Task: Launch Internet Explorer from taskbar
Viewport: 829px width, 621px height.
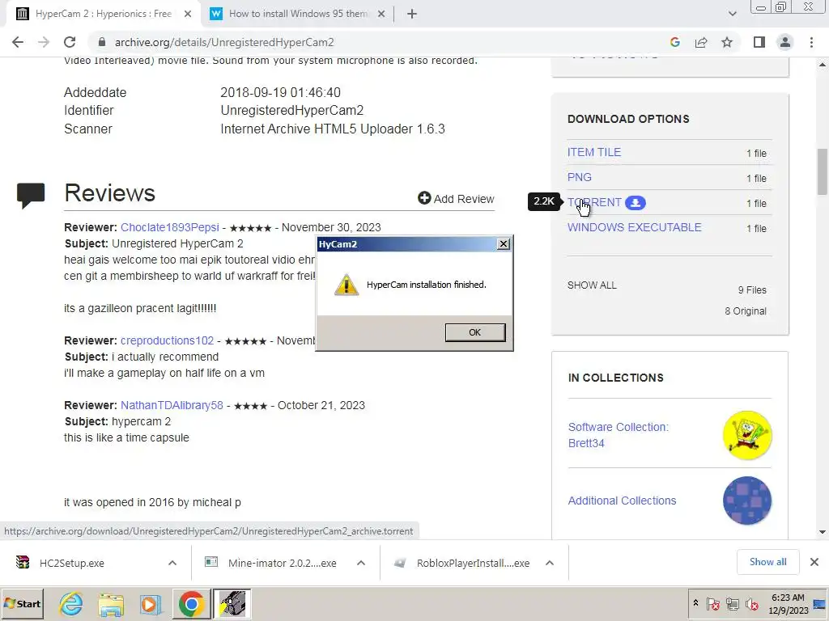Action: pos(71,603)
